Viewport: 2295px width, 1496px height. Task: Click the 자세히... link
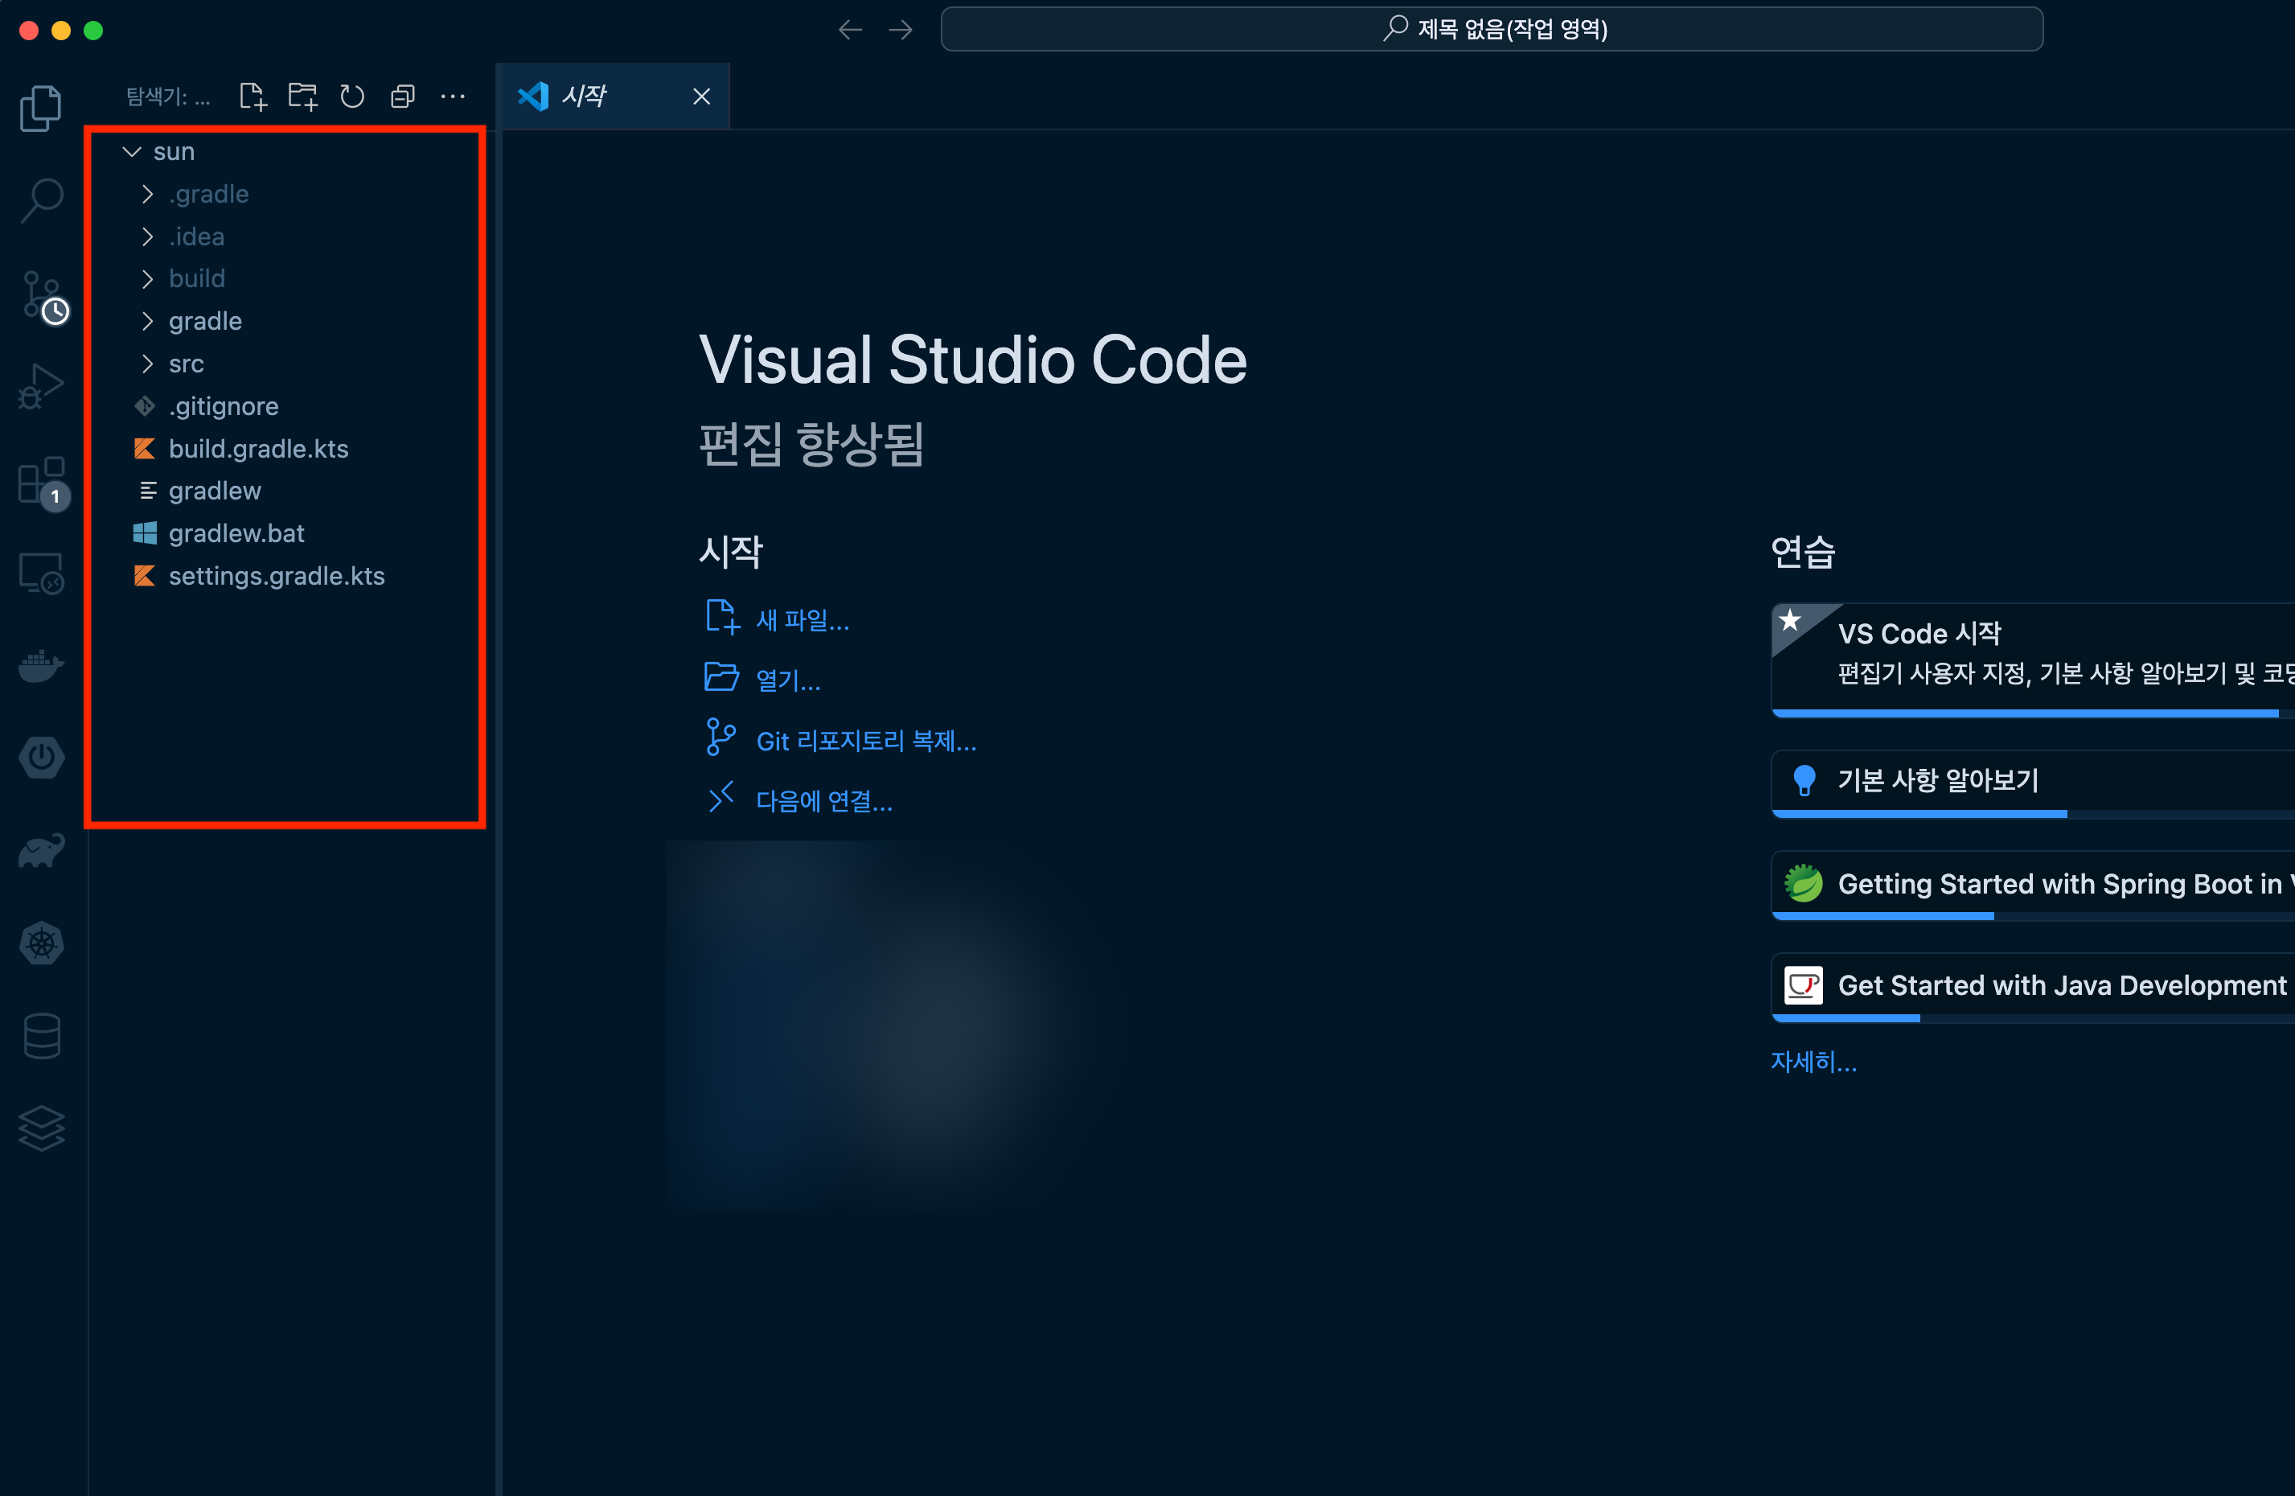[x=1813, y=1062]
